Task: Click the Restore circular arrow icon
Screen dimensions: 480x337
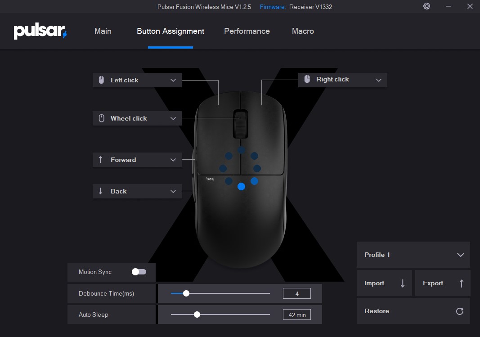Action: click(x=459, y=311)
